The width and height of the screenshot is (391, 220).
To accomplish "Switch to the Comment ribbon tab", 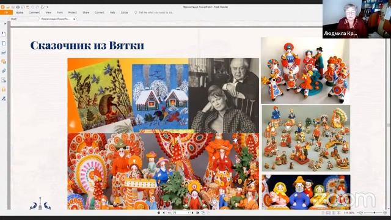I will click(x=34, y=12).
